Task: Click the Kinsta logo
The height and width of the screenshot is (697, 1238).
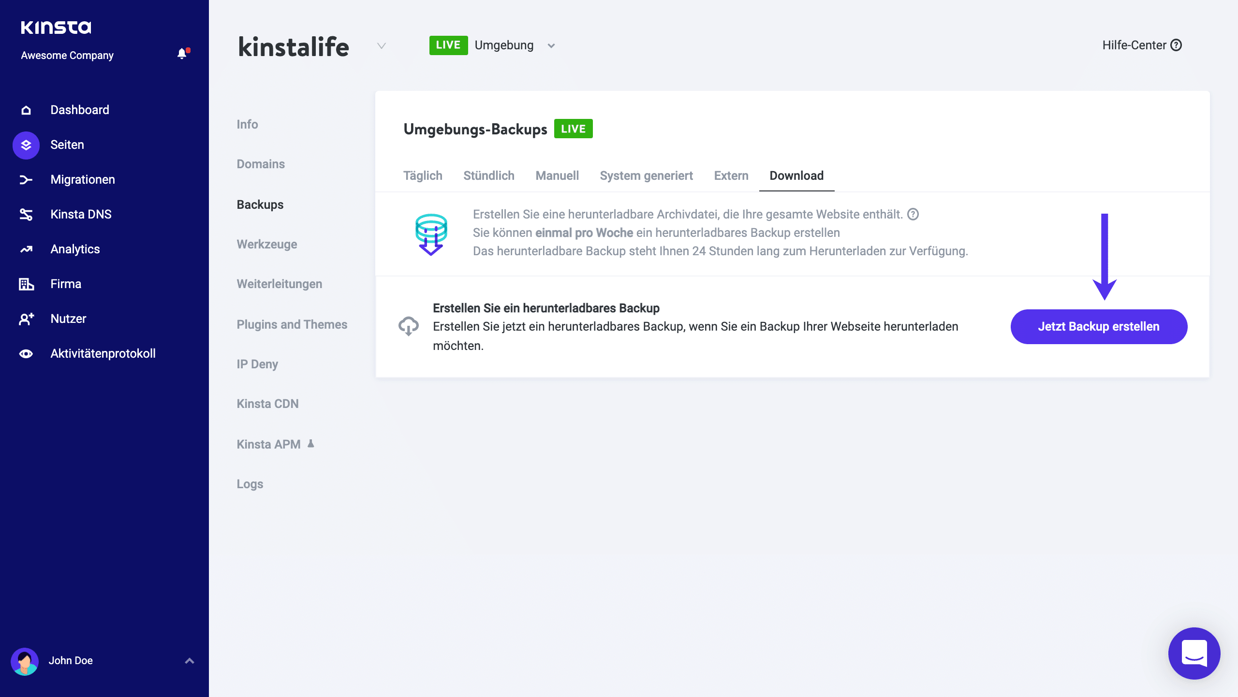Action: [x=56, y=27]
